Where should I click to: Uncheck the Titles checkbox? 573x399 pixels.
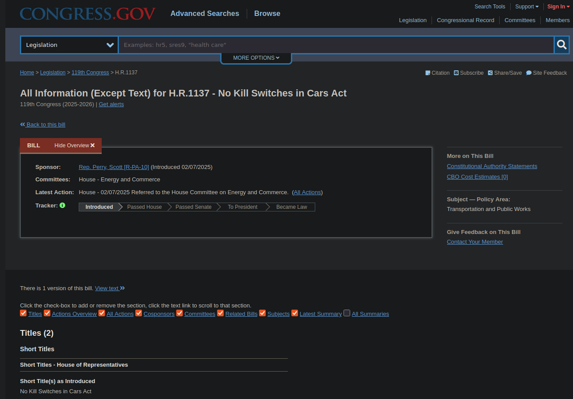23,313
